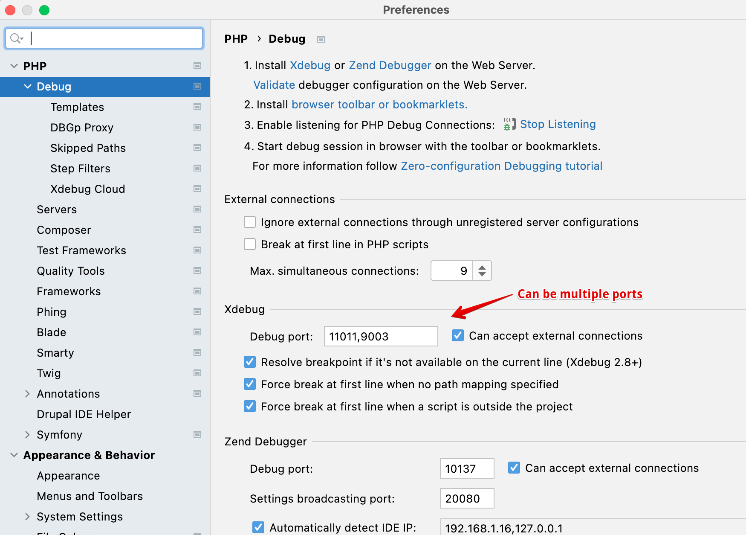Click the project-level icon beside DBGp Proxy
This screenshot has height=535, width=746.
pyautogui.click(x=197, y=127)
